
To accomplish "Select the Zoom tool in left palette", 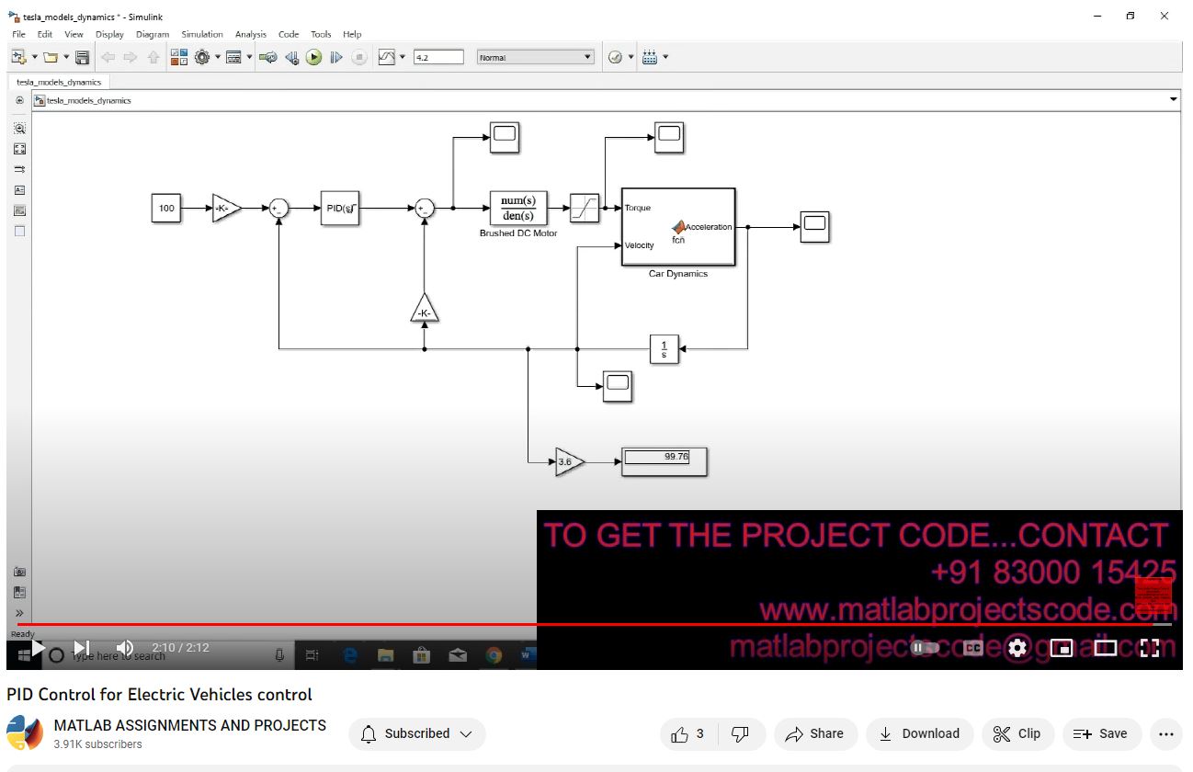I will (x=19, y=129).
